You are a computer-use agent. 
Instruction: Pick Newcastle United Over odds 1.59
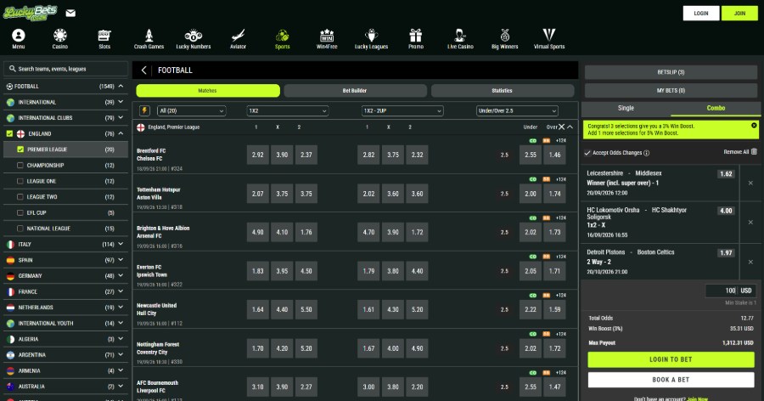[554, 309]
